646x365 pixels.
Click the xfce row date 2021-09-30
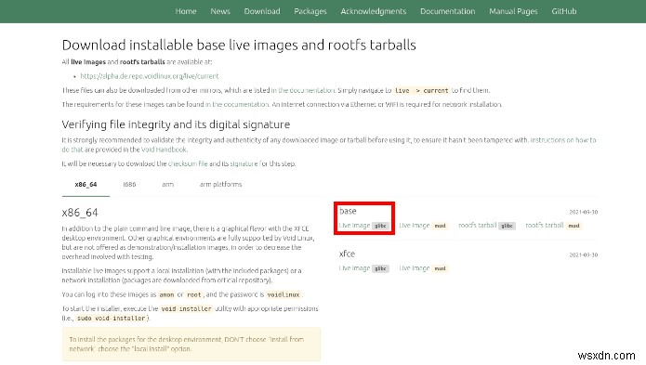pos(584,255)
